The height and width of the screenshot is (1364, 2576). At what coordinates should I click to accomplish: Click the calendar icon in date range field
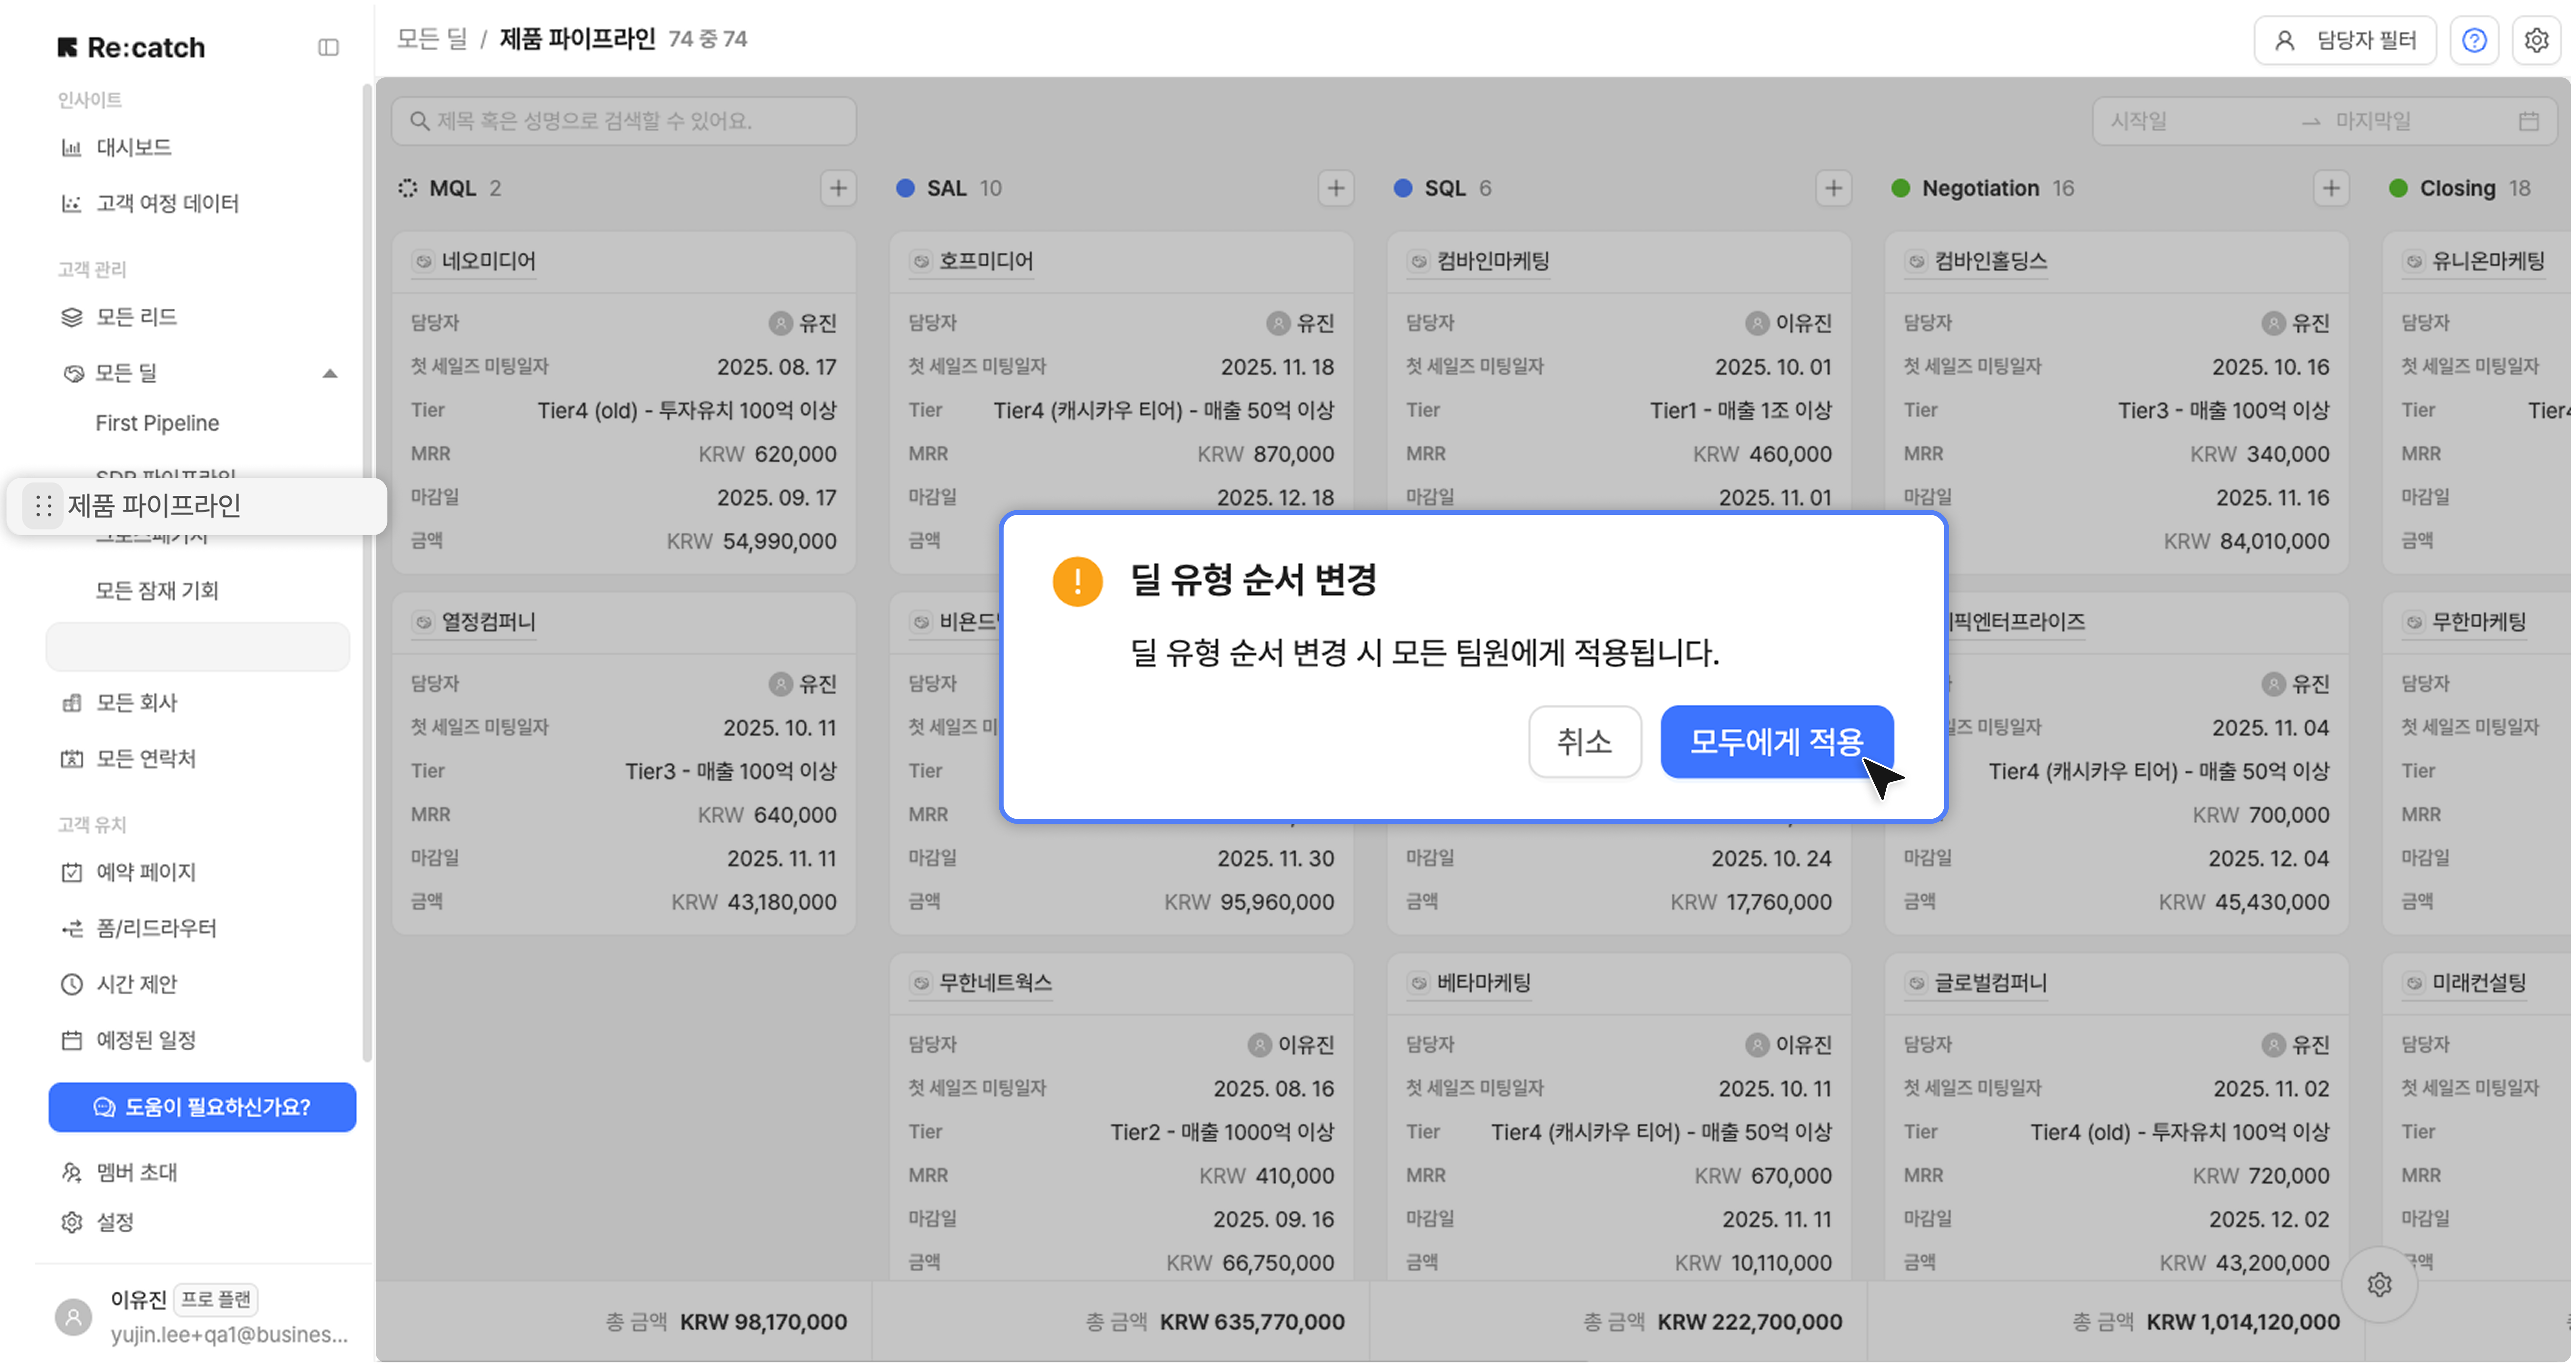tap(2529, 121)
